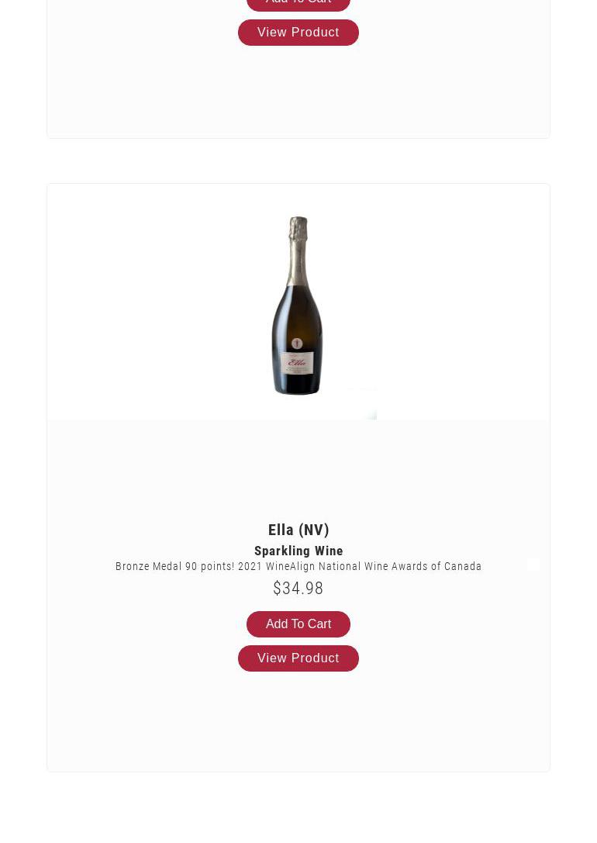Click the small white square beside description
Image resolution: width=597 pixels, height=843 pixels.
click(x=533, y=565)
